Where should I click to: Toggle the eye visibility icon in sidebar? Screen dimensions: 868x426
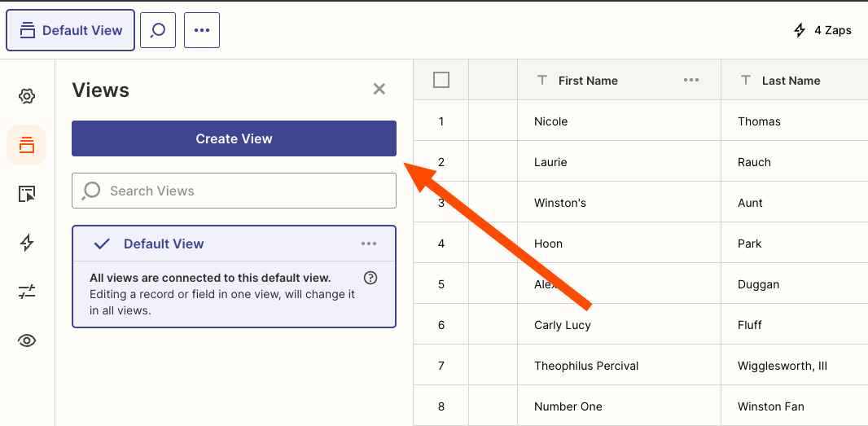[27, 340]
